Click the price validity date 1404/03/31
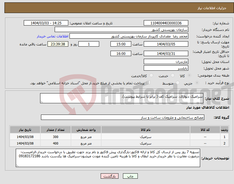Image resolution: width=234 pixels, height=184 pixels. click(166, 53)
